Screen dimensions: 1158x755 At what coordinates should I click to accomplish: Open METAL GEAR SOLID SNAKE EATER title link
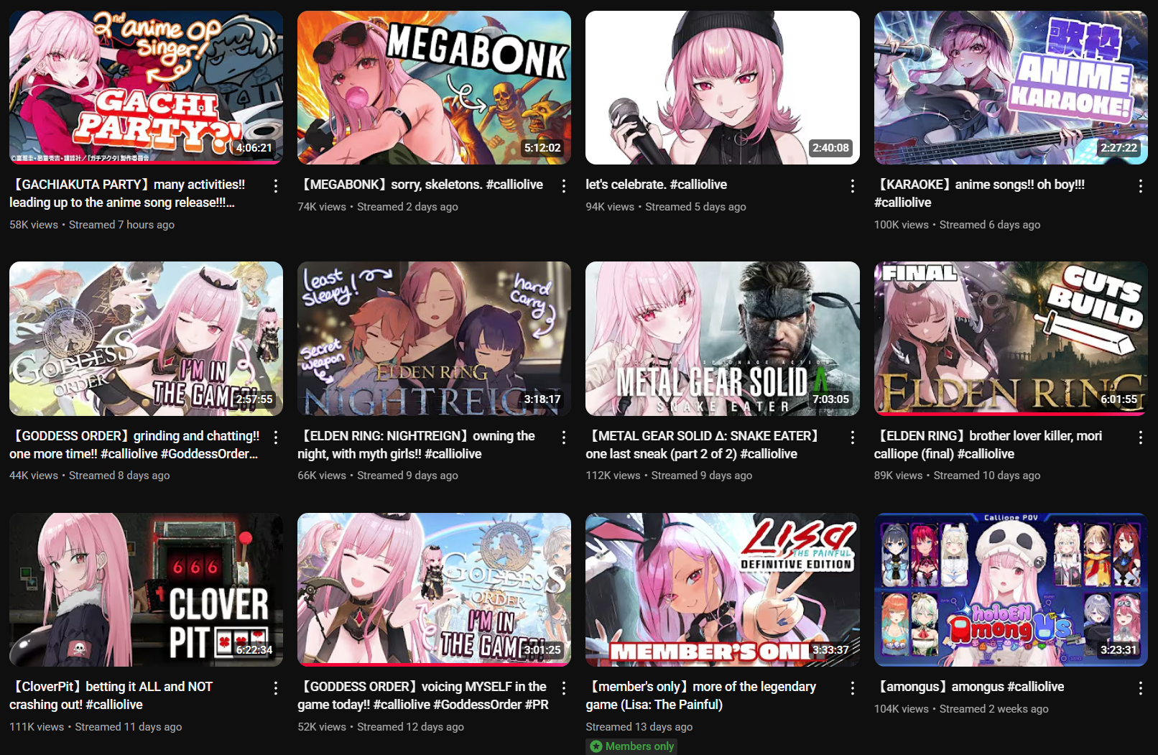701,445
